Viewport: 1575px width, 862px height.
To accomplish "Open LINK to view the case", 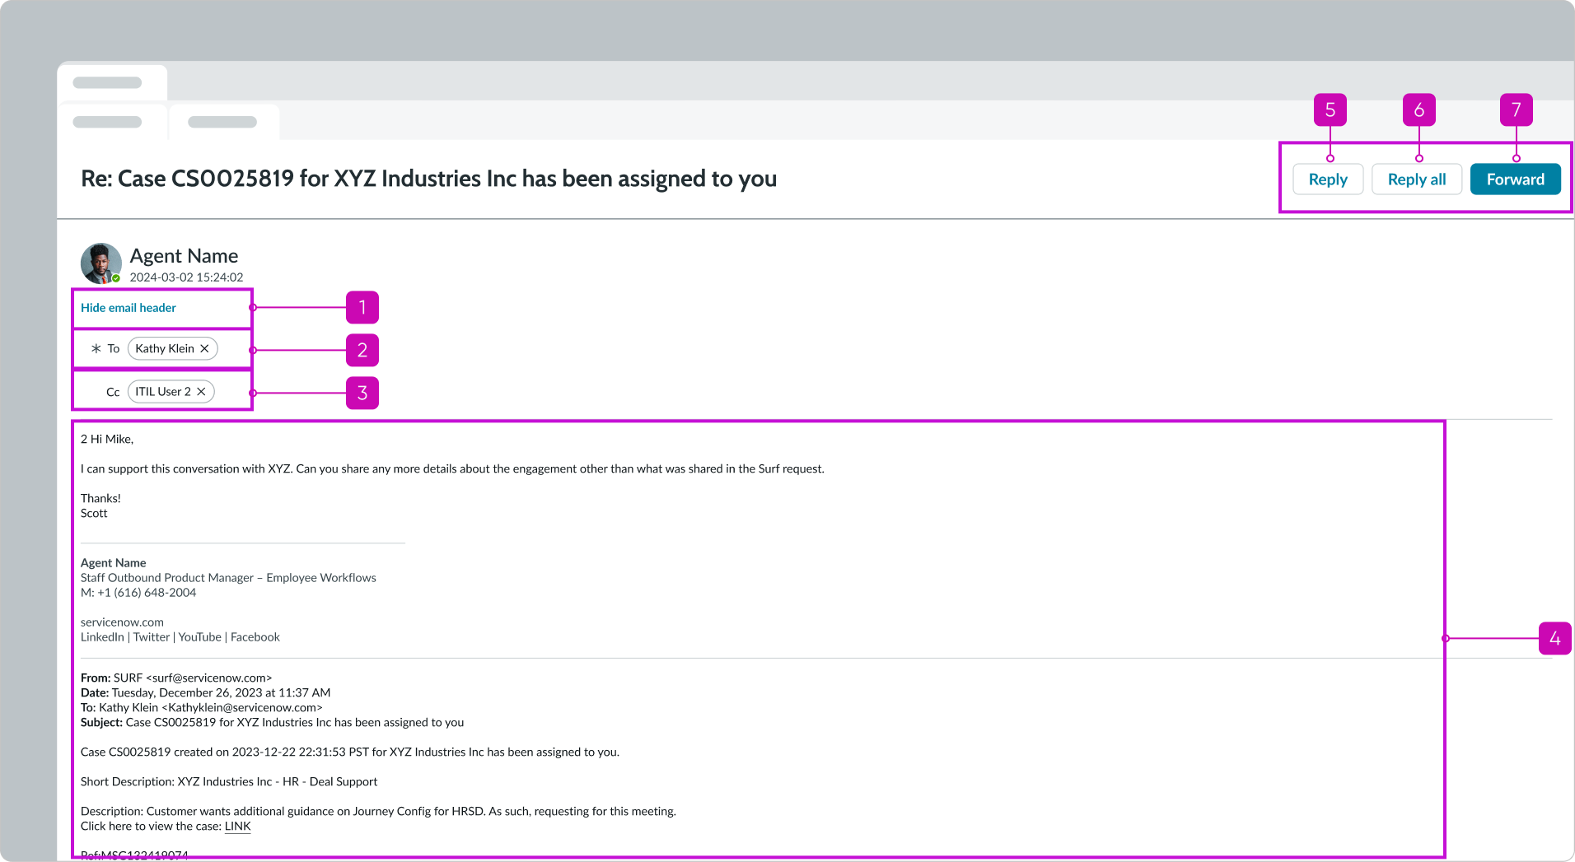I will [237, 826].
